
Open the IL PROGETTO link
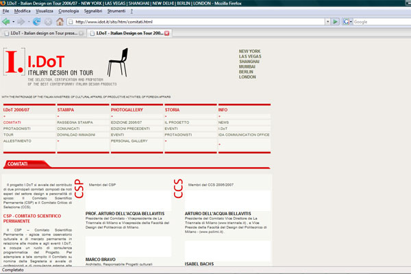pos(177,123)
